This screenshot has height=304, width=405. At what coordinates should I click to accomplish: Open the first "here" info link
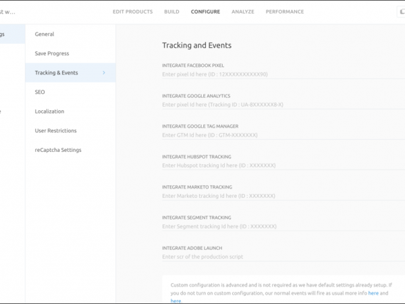[373, 294]
